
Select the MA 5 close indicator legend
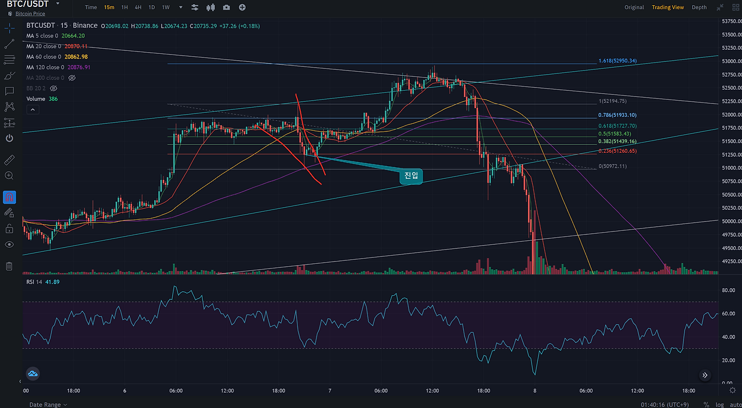point(56,36)
